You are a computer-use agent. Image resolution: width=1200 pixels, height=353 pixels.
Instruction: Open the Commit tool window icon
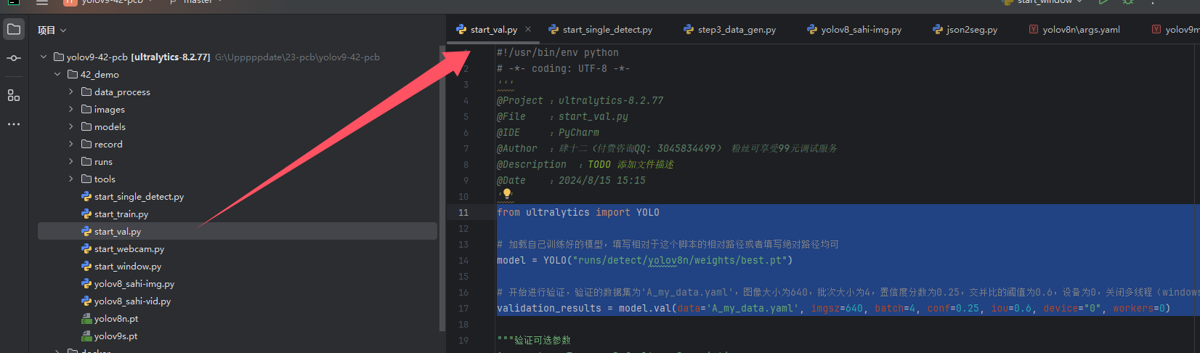click(x=14, y=58)
